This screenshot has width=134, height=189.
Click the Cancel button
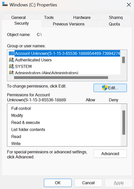point(88,183)
